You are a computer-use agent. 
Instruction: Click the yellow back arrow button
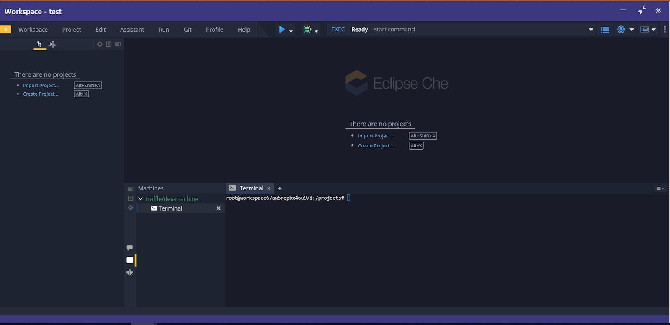5,29
